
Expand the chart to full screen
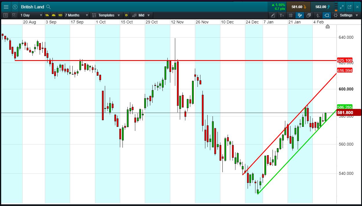(342, 7)
